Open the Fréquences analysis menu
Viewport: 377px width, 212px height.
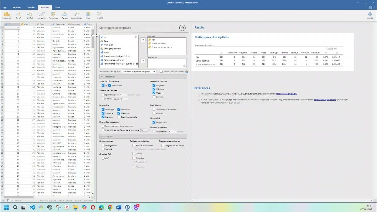(53, 15)
